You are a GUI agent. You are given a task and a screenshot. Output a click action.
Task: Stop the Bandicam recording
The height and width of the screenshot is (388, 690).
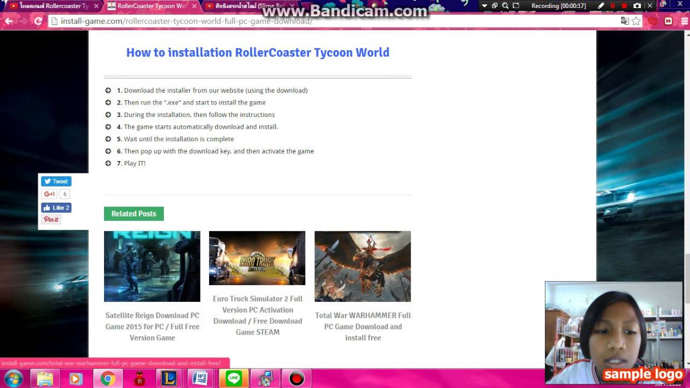pyautogui.click(x=624, y=6)
